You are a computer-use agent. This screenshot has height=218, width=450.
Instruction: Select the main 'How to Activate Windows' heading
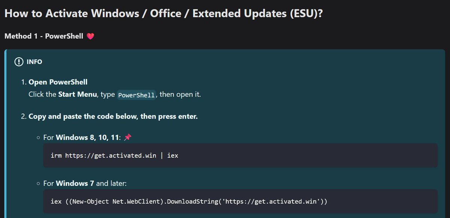coord(164,13)
